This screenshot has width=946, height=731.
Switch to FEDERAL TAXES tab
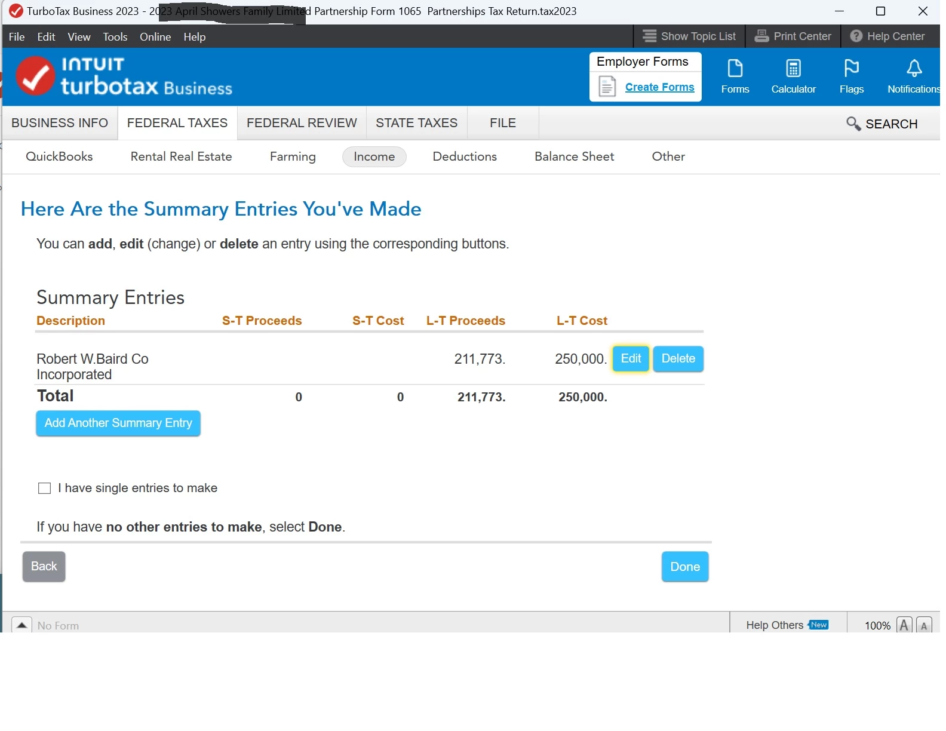pos(177,123)
